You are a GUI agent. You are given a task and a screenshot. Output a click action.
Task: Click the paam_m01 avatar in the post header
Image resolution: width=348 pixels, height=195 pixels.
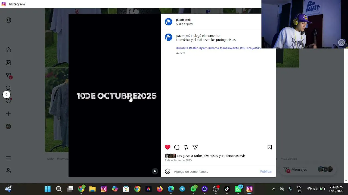[x=169, y=22]
